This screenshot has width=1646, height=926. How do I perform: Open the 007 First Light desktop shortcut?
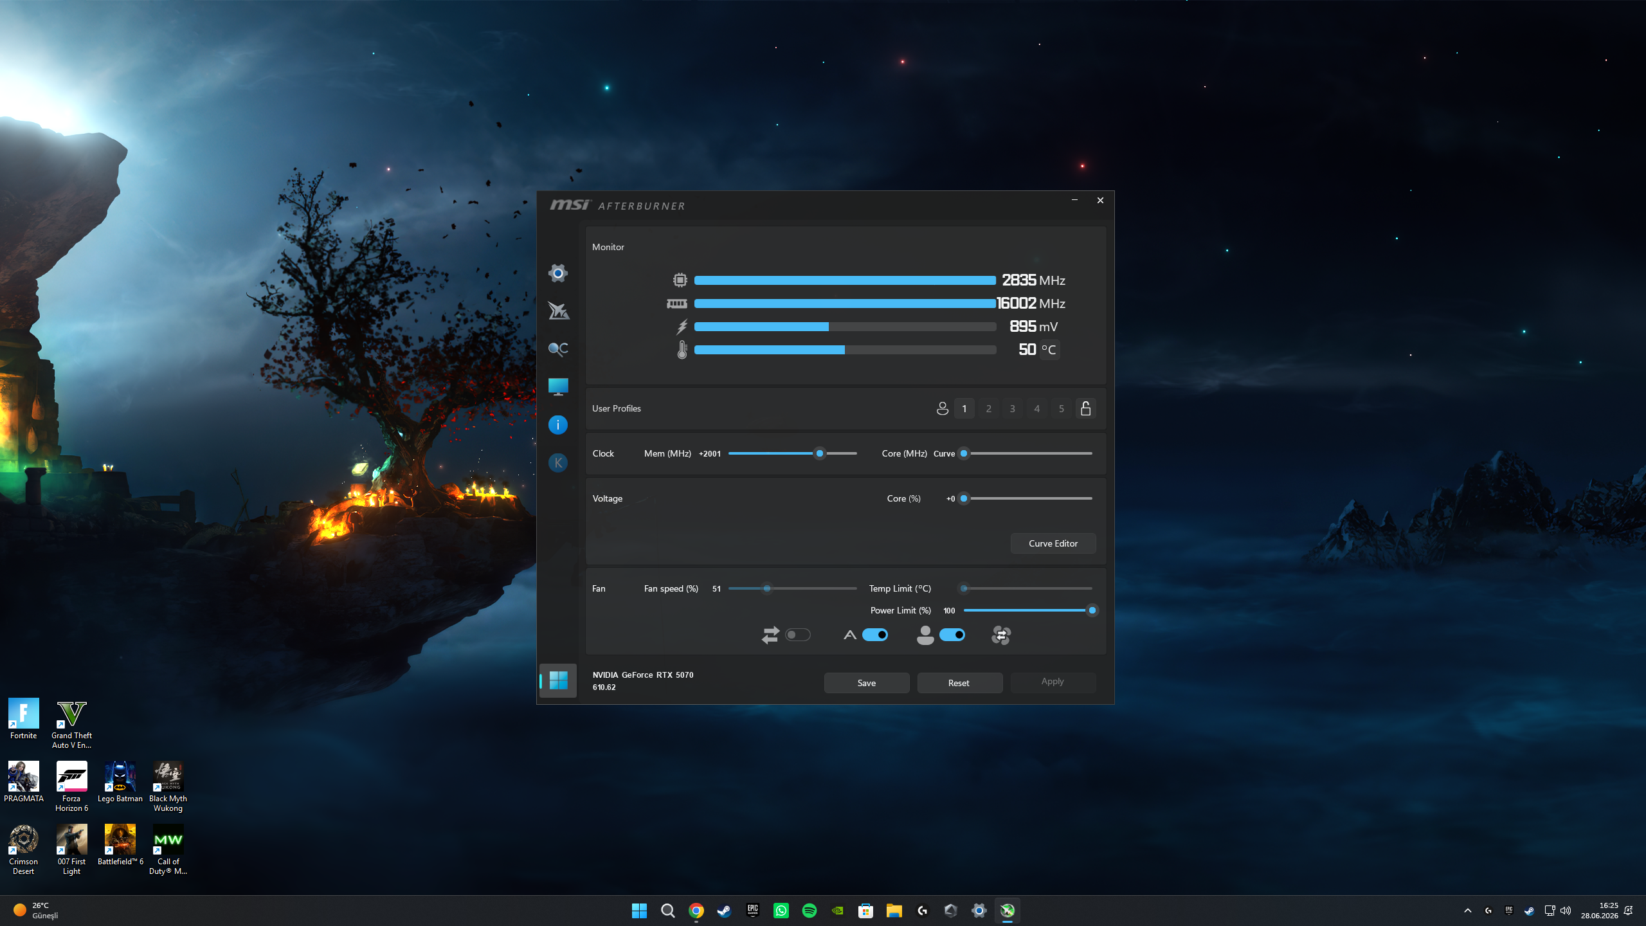point(71,850)
